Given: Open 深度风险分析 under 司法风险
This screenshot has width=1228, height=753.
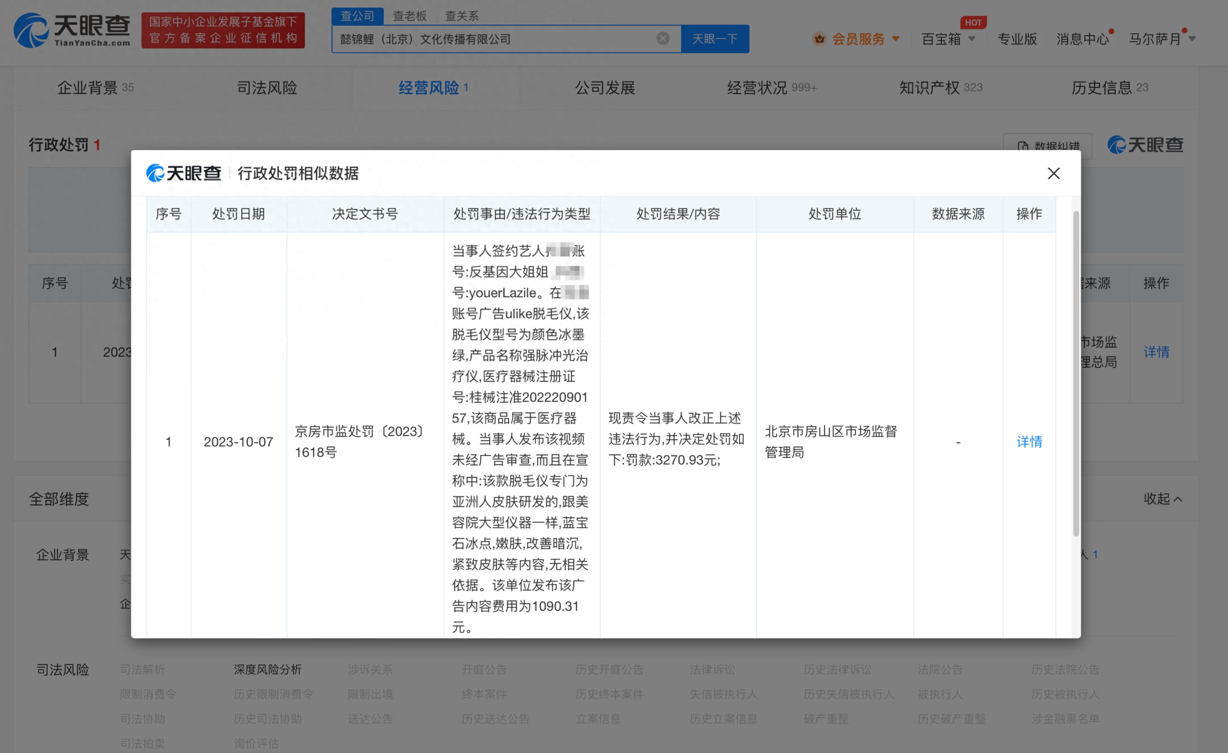Looking at the screenshot, I should [x=268, y=669].
